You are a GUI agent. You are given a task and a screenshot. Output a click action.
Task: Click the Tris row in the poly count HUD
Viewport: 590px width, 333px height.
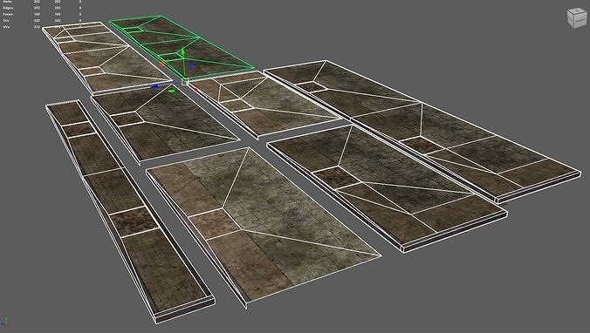[41, 21]
